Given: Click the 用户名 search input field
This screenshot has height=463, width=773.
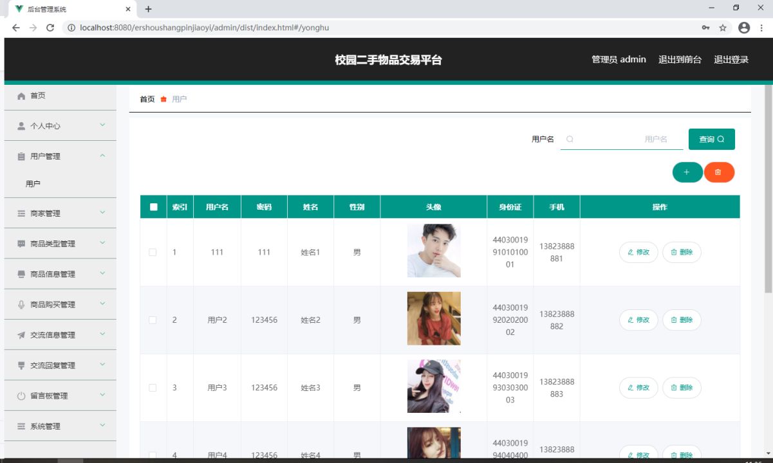Looking at the screenshot, I should pyautogui.click(x=622, y=140).
